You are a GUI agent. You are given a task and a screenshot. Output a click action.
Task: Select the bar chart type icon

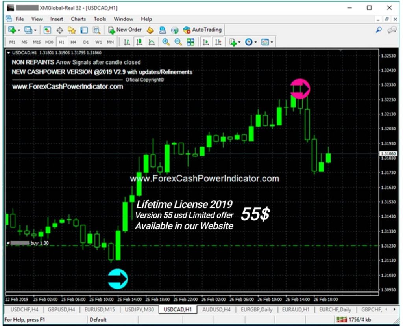click(127, 42)
